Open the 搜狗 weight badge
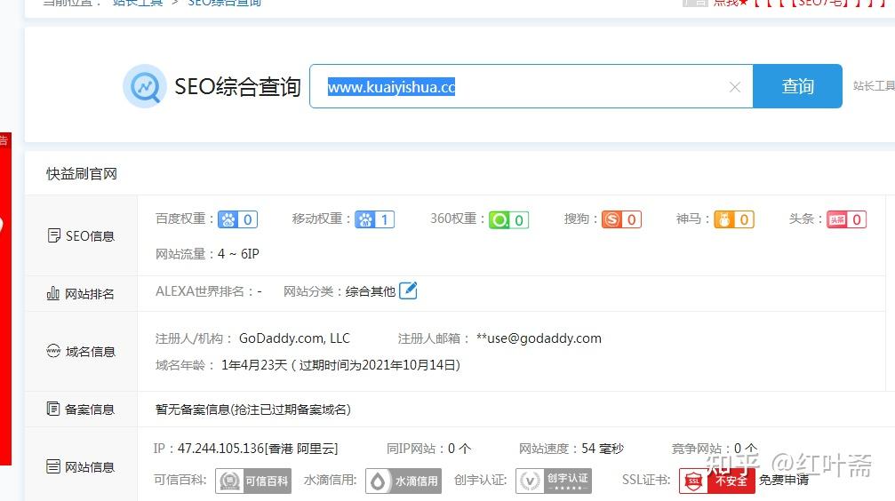 [x=621, y=219]
